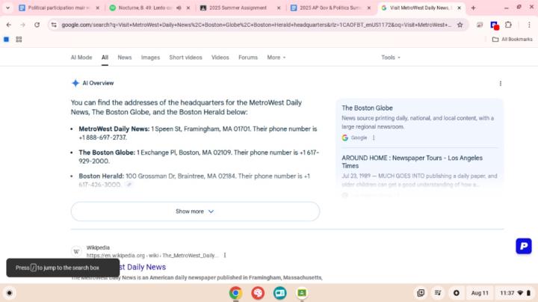The image size is (538, 302).
Task: Open the All Bookmarks folder
Action: coord(513,40)
